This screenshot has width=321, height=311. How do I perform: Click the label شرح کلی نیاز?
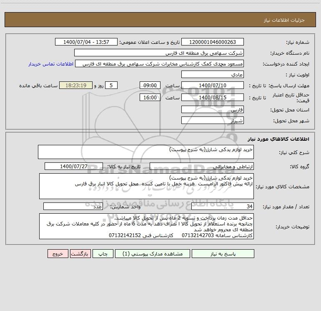tap(294, 152)
